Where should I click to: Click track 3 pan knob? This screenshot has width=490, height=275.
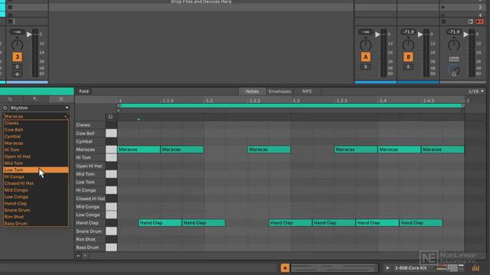click(x=17, y=45)
